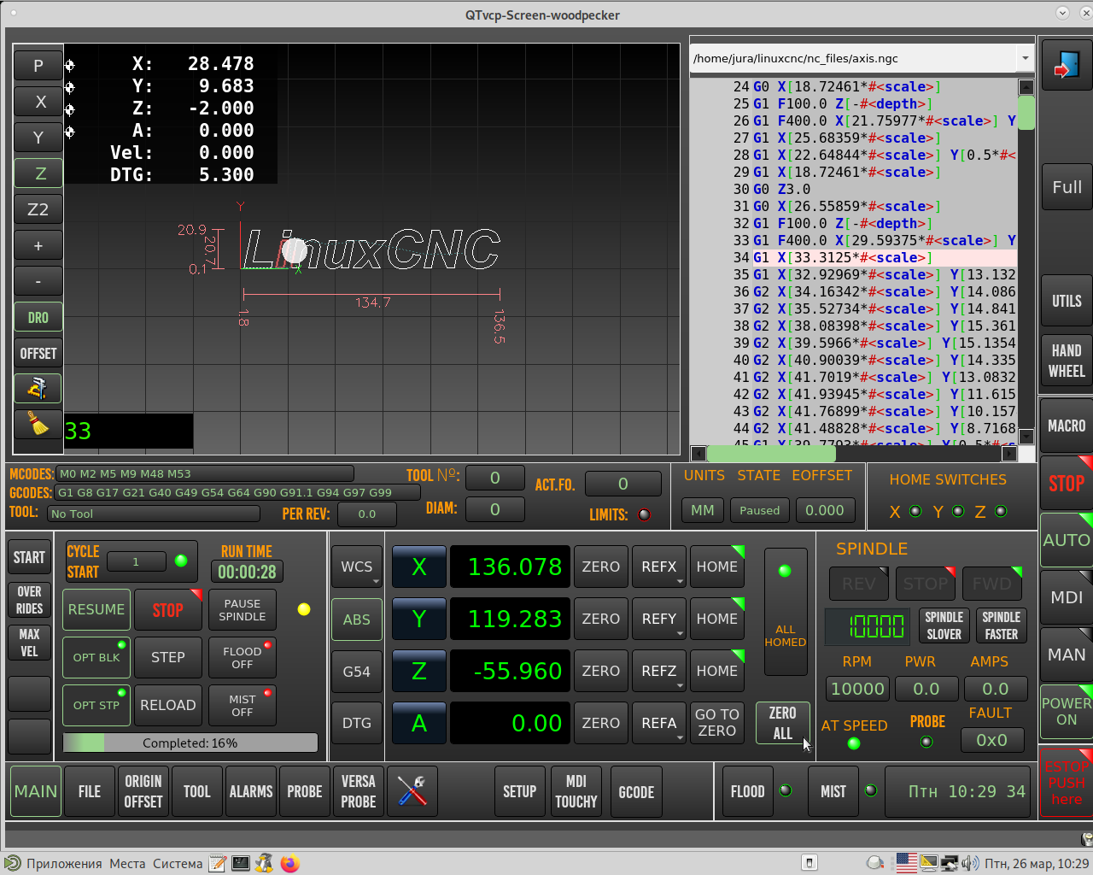Viewport: 1093px width, 875px height.
Task: Open the MATE menu logo icon
Action: 12,863
